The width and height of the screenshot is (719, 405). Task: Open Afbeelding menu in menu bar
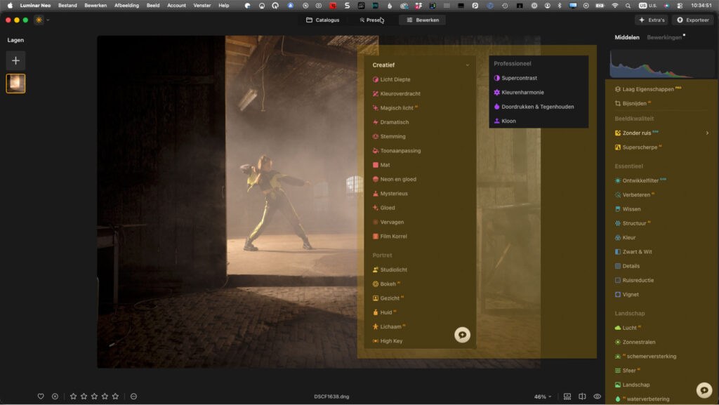(x=126, y=6)
